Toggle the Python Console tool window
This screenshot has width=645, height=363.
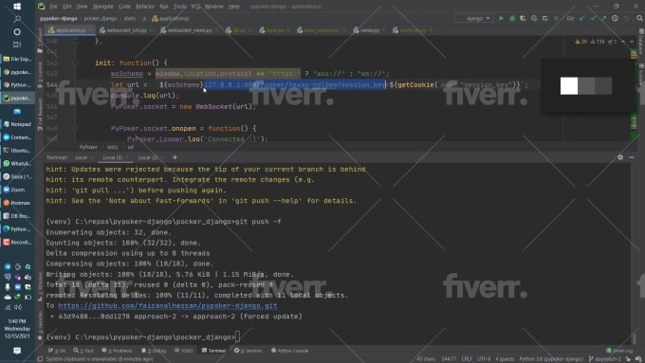point(289,351)
